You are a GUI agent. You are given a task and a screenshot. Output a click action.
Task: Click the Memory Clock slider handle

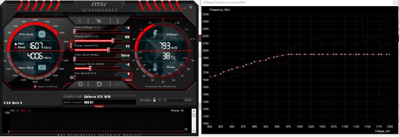coord(90,68)
